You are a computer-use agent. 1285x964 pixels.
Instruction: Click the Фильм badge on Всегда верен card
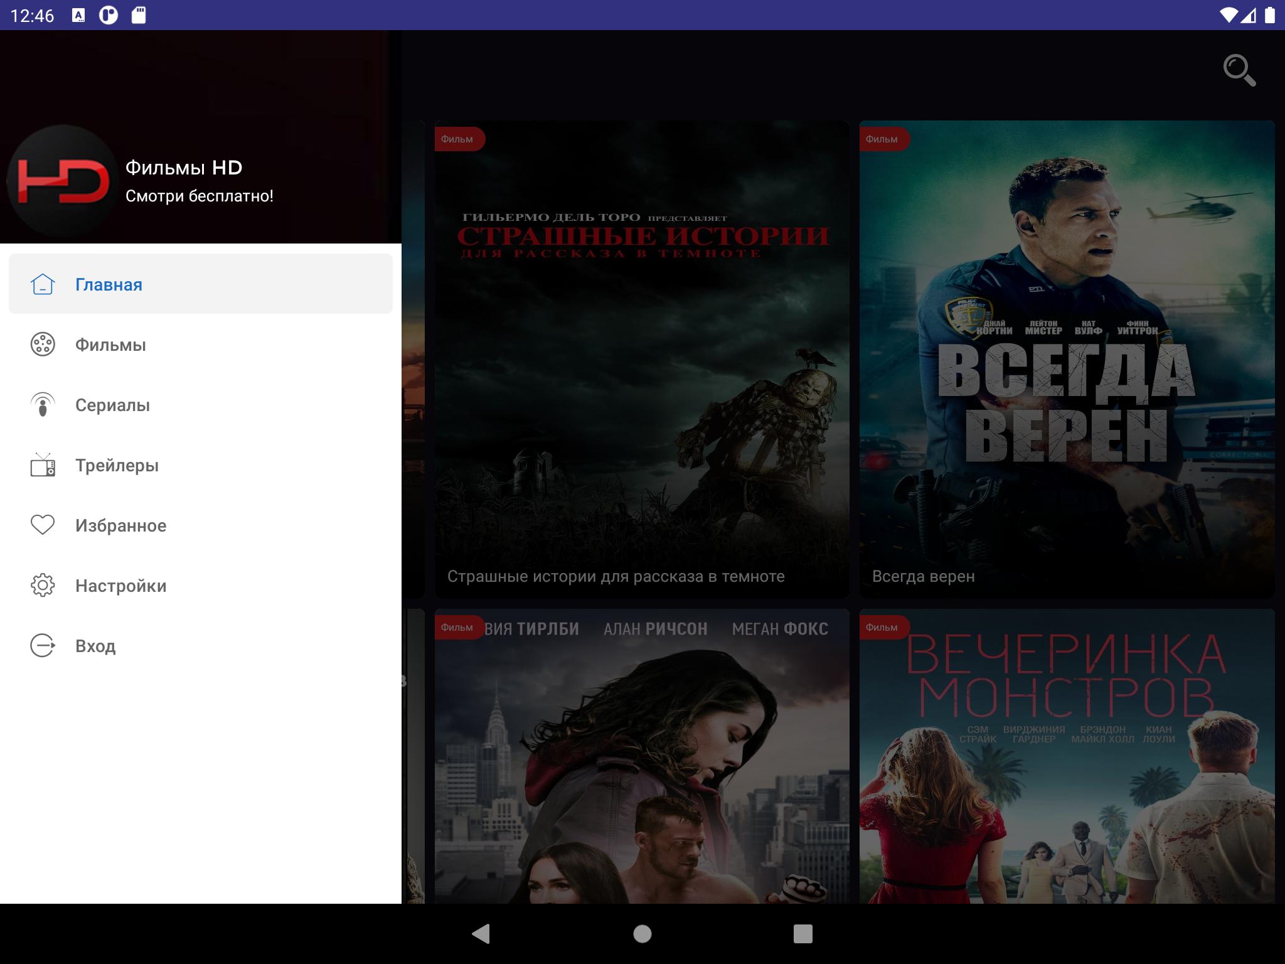click(x=883, y=139)
